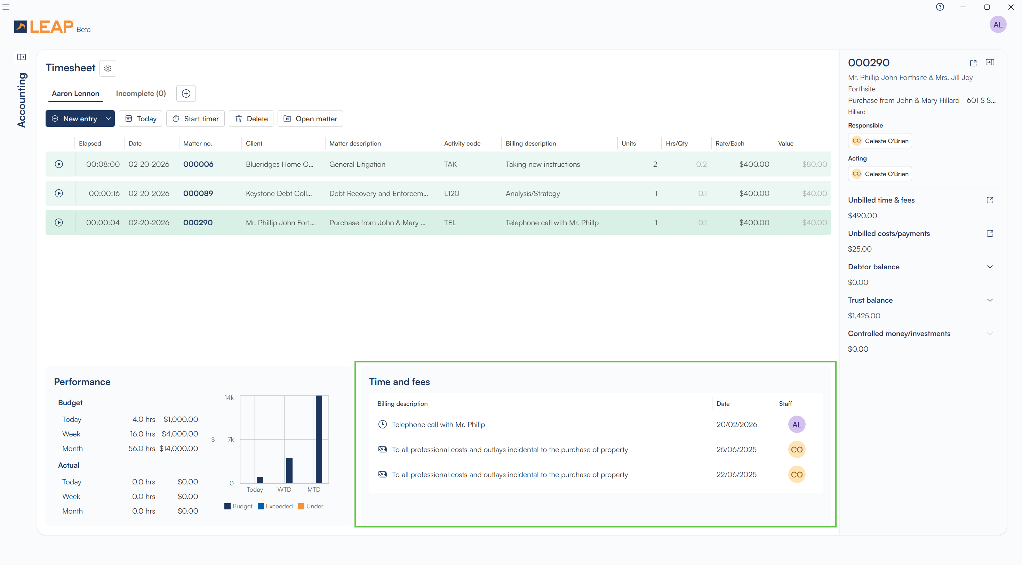Open the hamburger menu at top left
This screenshot has width=1022, height=565.
pyautogui.click(x=6, y=7)
